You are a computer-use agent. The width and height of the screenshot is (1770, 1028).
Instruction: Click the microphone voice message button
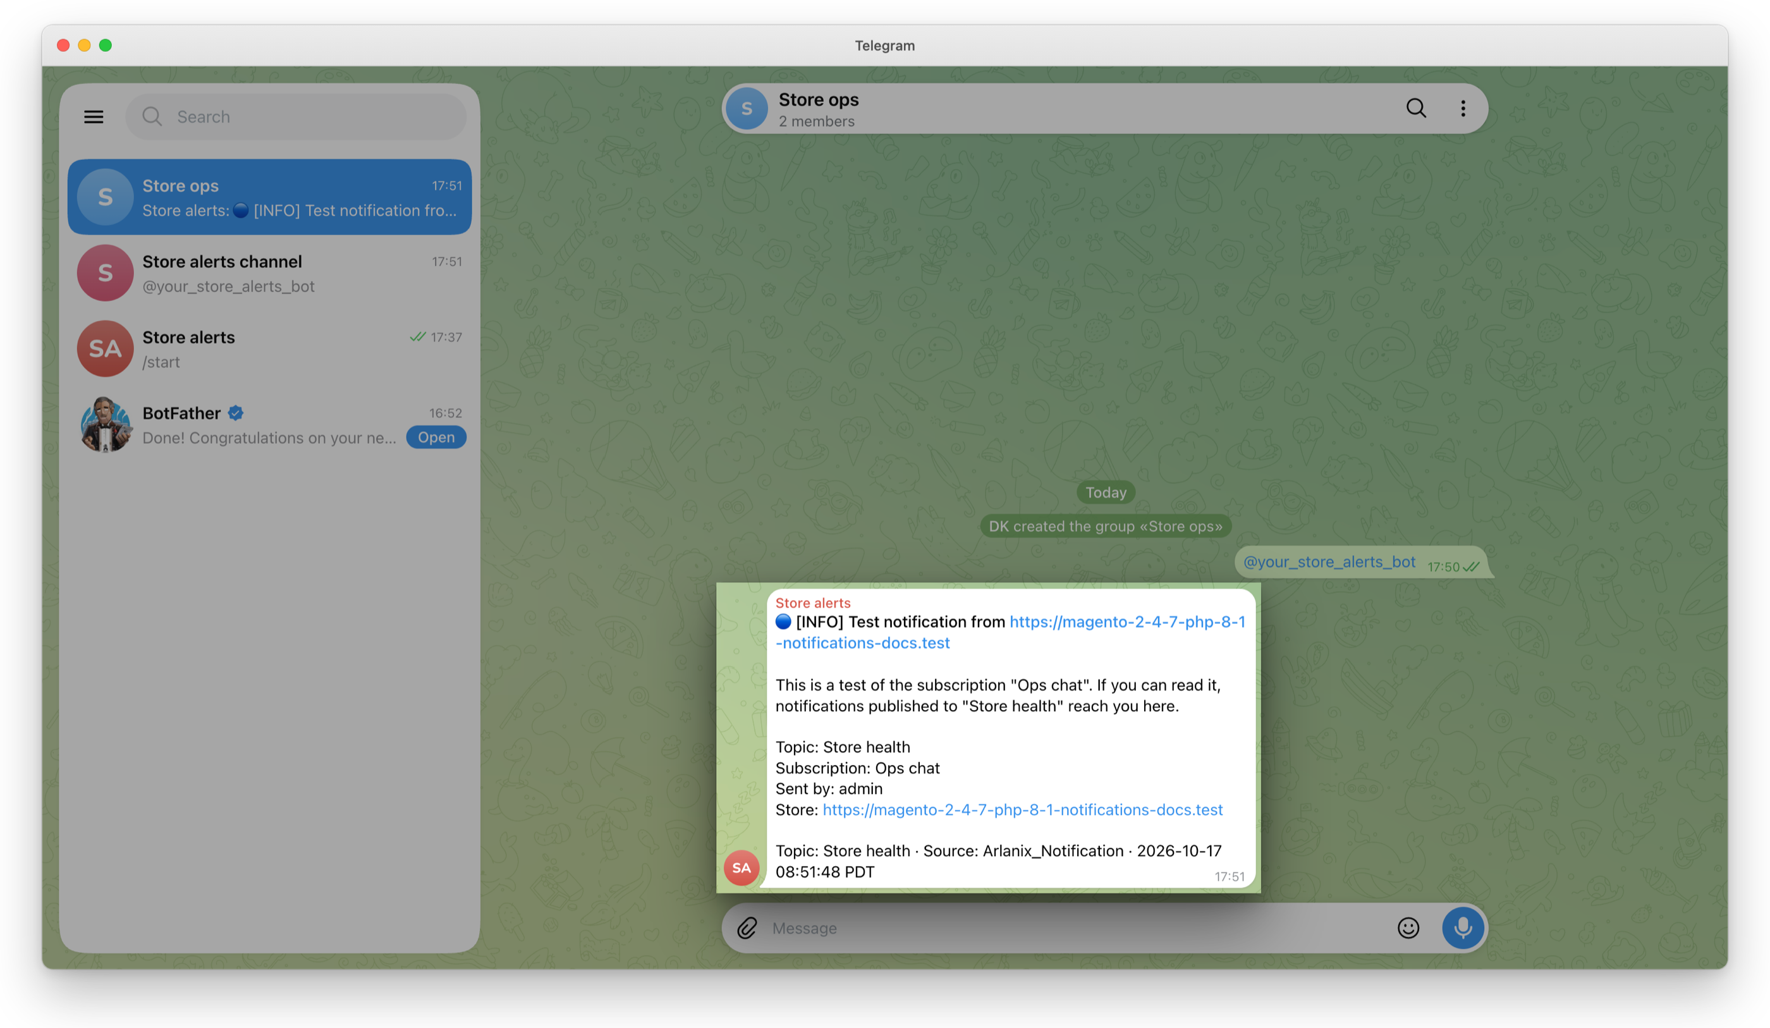[x=1463, y=928]
